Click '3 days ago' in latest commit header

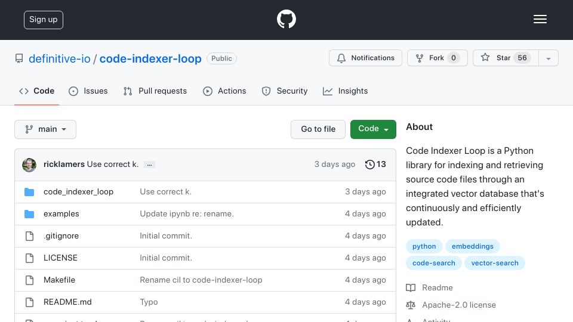[x=335, y=165]
